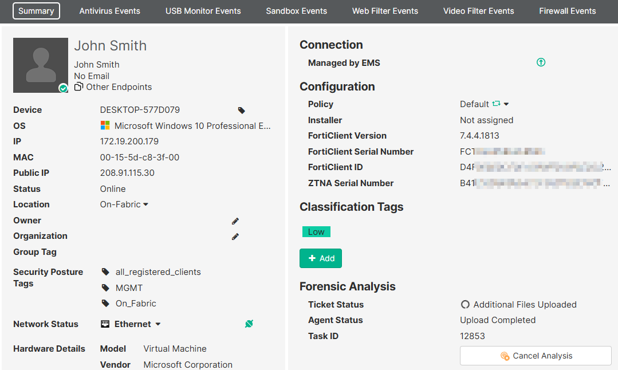Edit the Organization field pencil icon

(235, 237)
